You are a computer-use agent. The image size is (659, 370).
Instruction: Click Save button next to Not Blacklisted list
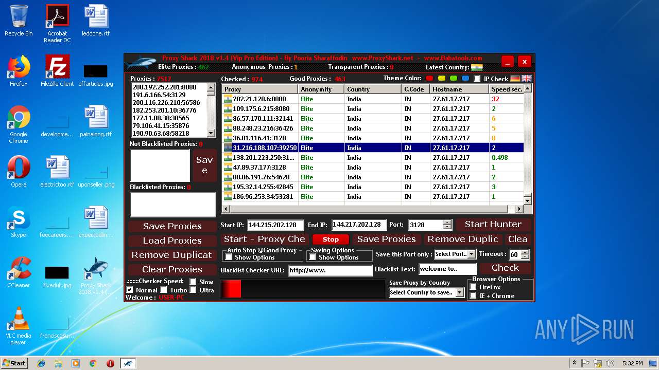point(204,165)
